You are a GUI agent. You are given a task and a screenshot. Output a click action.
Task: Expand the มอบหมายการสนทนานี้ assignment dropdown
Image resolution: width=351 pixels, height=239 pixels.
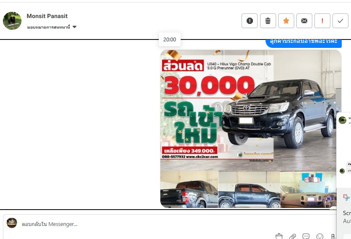[52, 27]
